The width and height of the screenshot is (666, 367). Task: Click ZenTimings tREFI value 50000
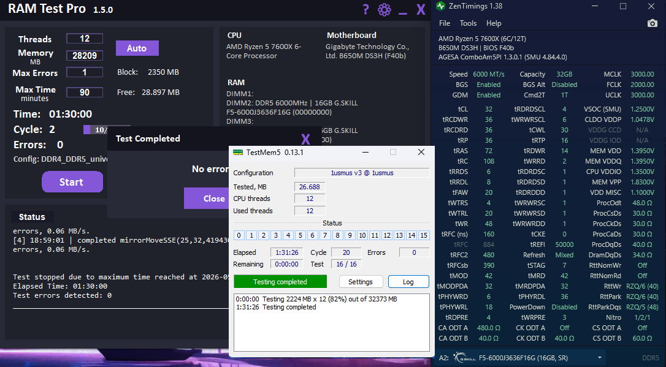click(x=564, y=244)
